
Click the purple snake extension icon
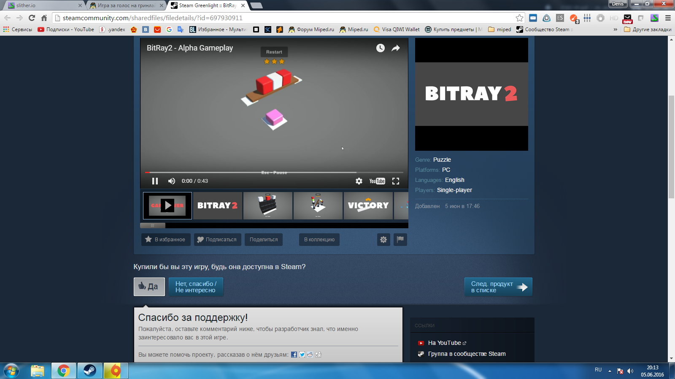coord(654,18)
